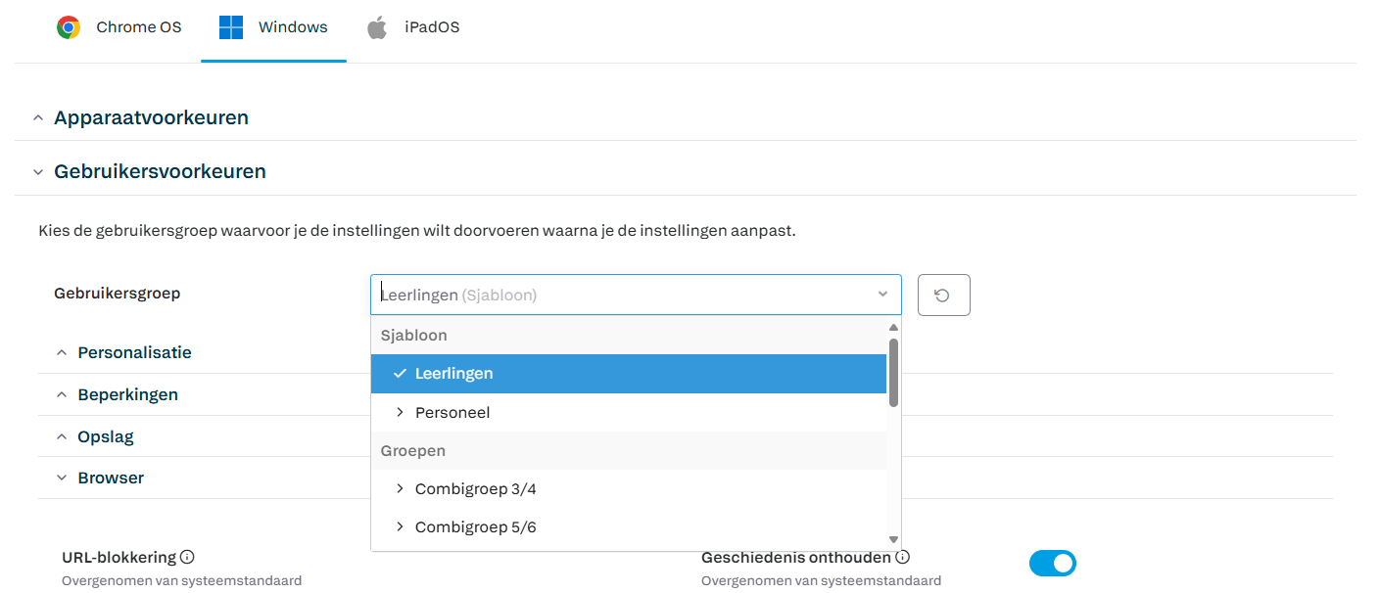Click info icon next to Geschiedenis onthouden

[x=903, y=557]
